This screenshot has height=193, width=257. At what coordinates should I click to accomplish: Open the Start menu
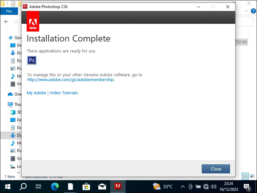(x=7, y=186)
